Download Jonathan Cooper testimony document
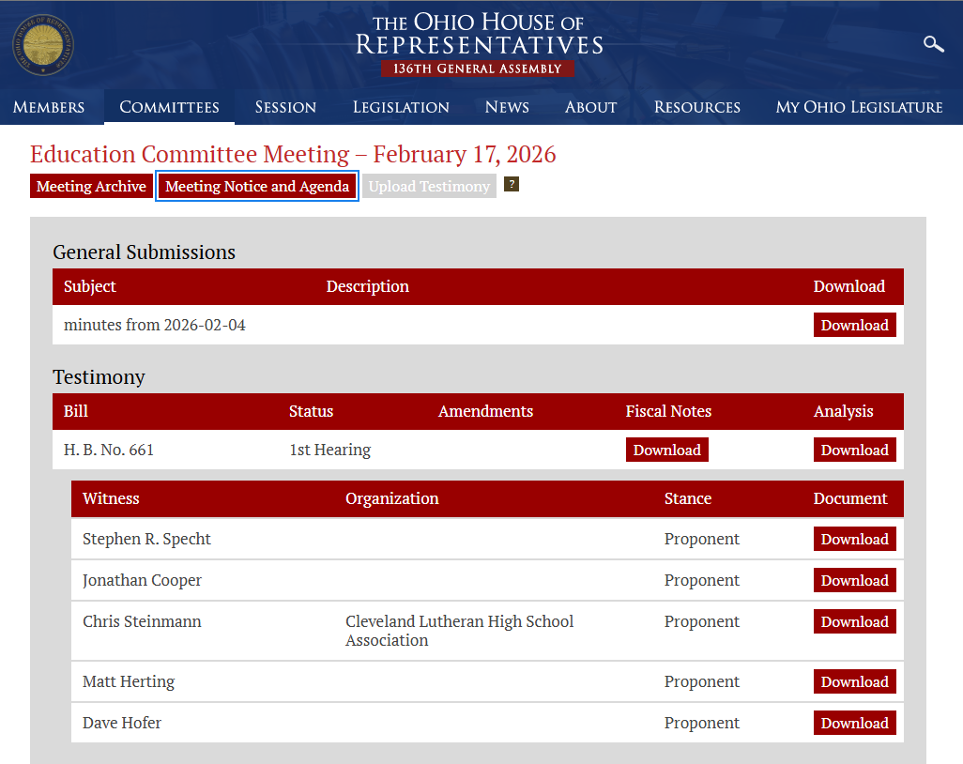This screenshot has width=963, height=764. tap(854, 580)
